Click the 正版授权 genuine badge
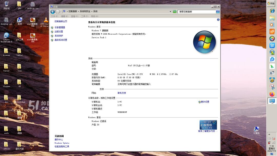This screenshot has height=156, width=277. tap(208, 125)
